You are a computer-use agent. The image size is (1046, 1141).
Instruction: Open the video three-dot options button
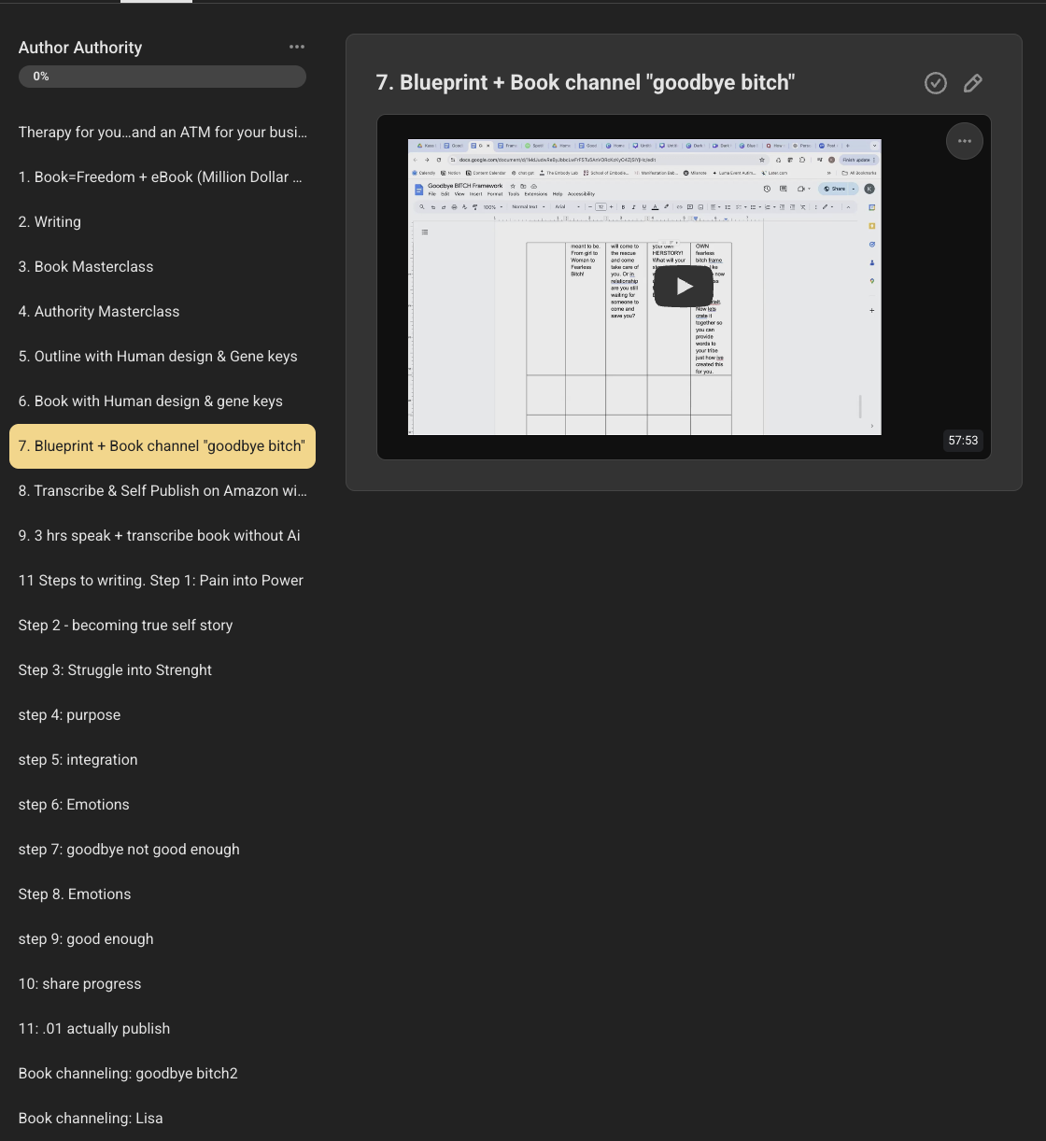(x=965, y=141)
